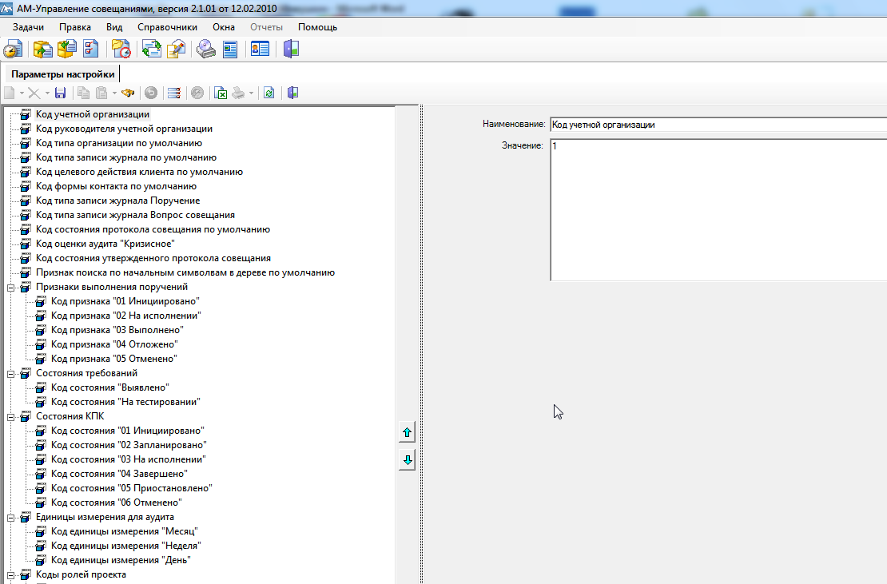The image size is (887, 584).
Task: Click the Excel export icon
Action: pos(221,93)
